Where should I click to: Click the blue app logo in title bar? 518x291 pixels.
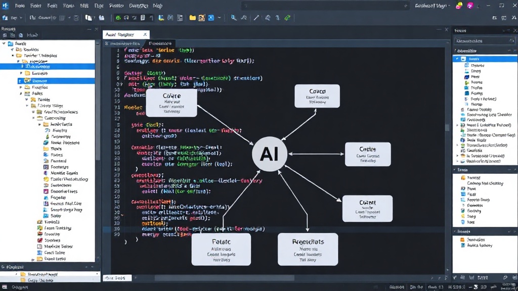point(5,5)
